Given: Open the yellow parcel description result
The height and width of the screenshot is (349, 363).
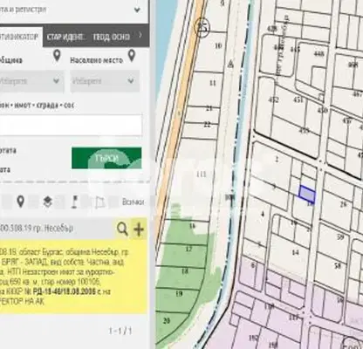Looking at the screenshot, I should point(73,277).
